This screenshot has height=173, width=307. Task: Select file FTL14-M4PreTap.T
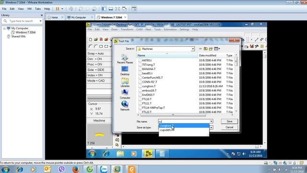point(153,108)
